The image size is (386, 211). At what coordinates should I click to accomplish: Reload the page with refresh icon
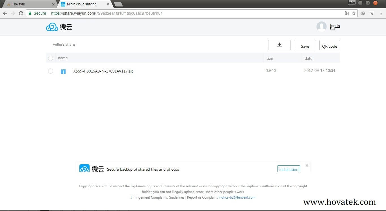pyautogui.click(x=21, y=13)
